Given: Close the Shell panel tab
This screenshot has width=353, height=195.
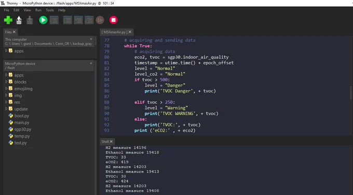Looking at the screenshot, I should (x=111, y=142).
